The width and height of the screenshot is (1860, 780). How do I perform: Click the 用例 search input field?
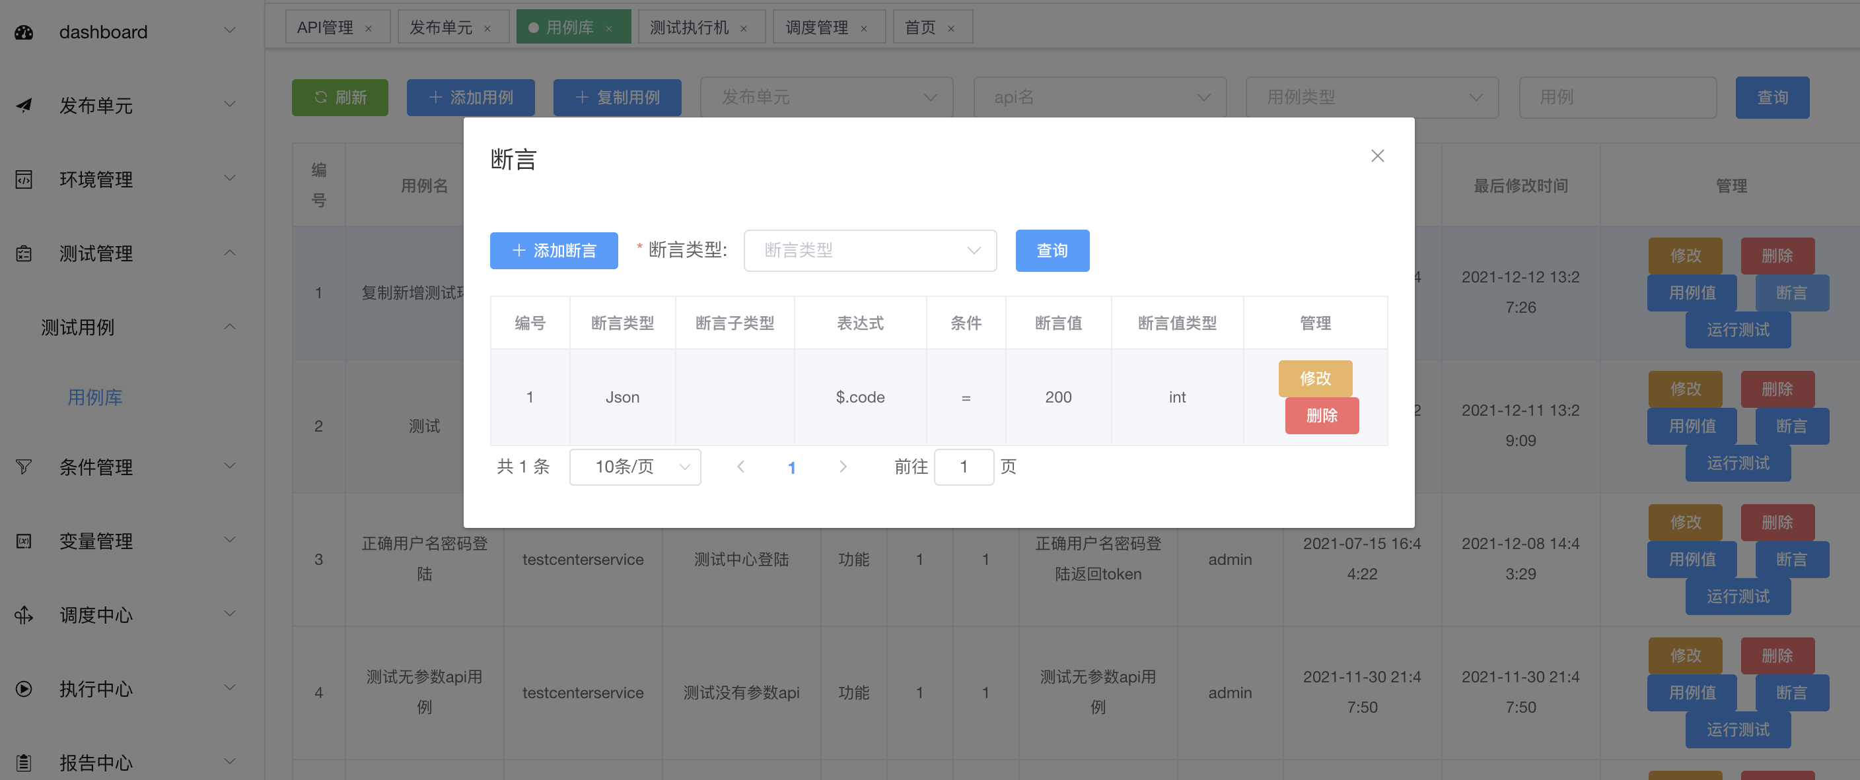click(1617, 97)
